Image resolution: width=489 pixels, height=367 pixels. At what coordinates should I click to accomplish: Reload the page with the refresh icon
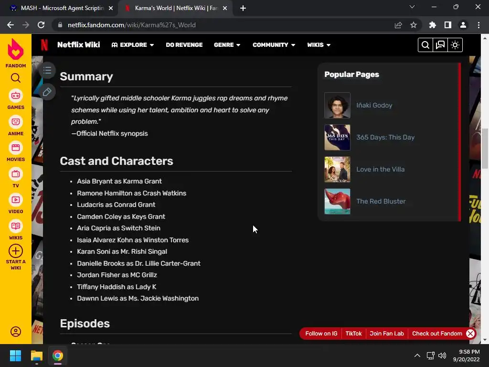pyautogui.click(x=41, y=25)
